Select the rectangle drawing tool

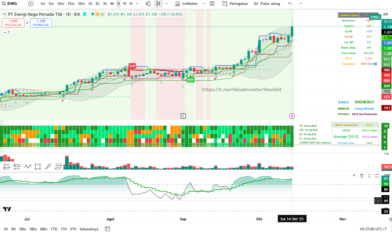(x=38, y=167)
